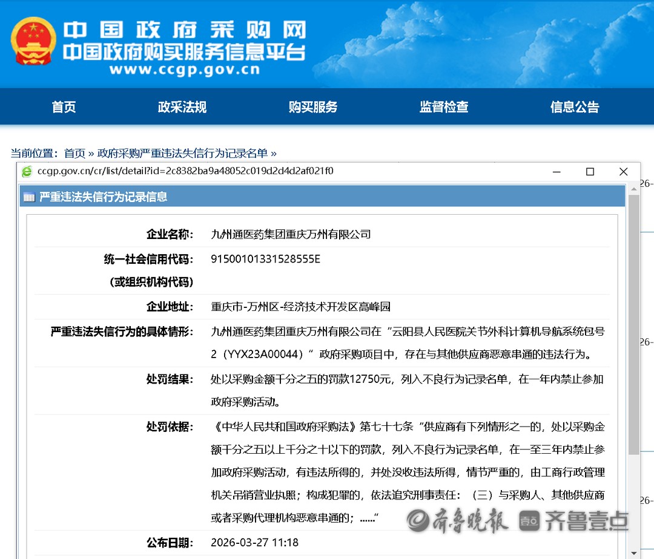This screenshot has height=559, width=654.
Task: Minimize the record detail popup window
Action: click(x=557, y=172)
